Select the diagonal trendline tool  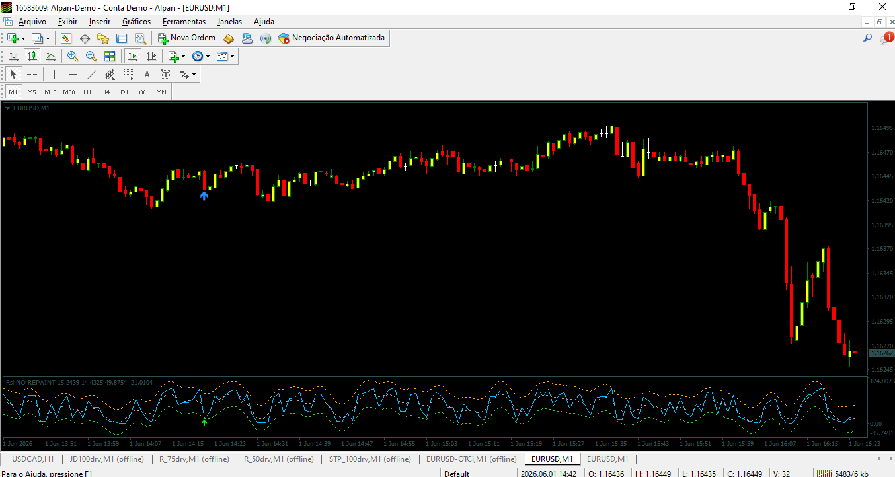click(x=91, y=74)
